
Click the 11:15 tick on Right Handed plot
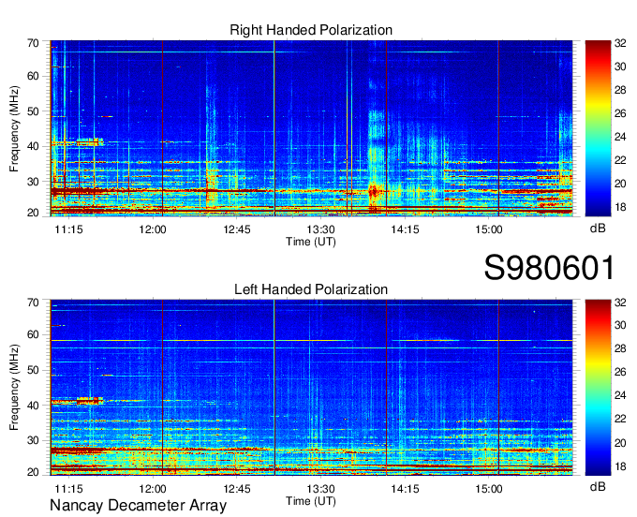(x=68, y=229)
